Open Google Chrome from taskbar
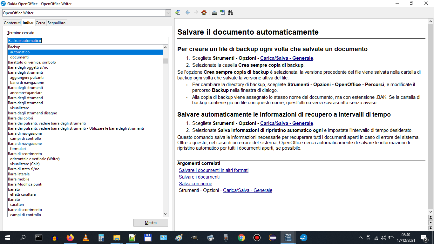Image resolution: width=434 pixels, height=244 pixels. pos(241,238)
